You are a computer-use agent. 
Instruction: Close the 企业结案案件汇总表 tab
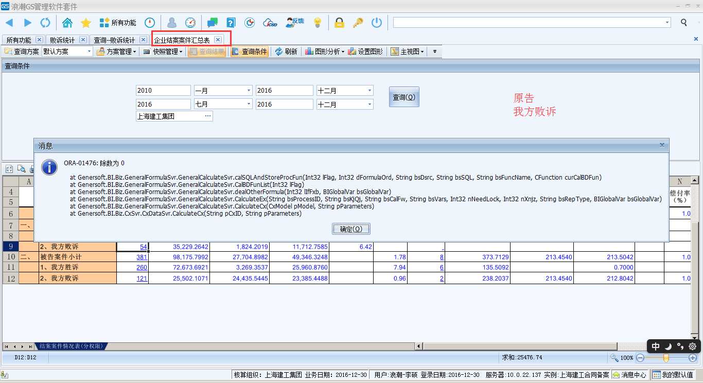point(218,40)
